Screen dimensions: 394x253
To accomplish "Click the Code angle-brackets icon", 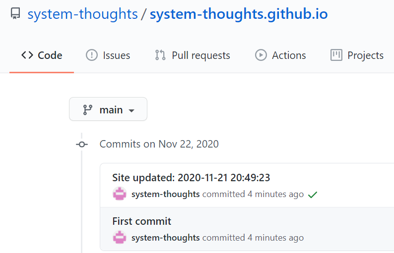I will click(27, 55).
